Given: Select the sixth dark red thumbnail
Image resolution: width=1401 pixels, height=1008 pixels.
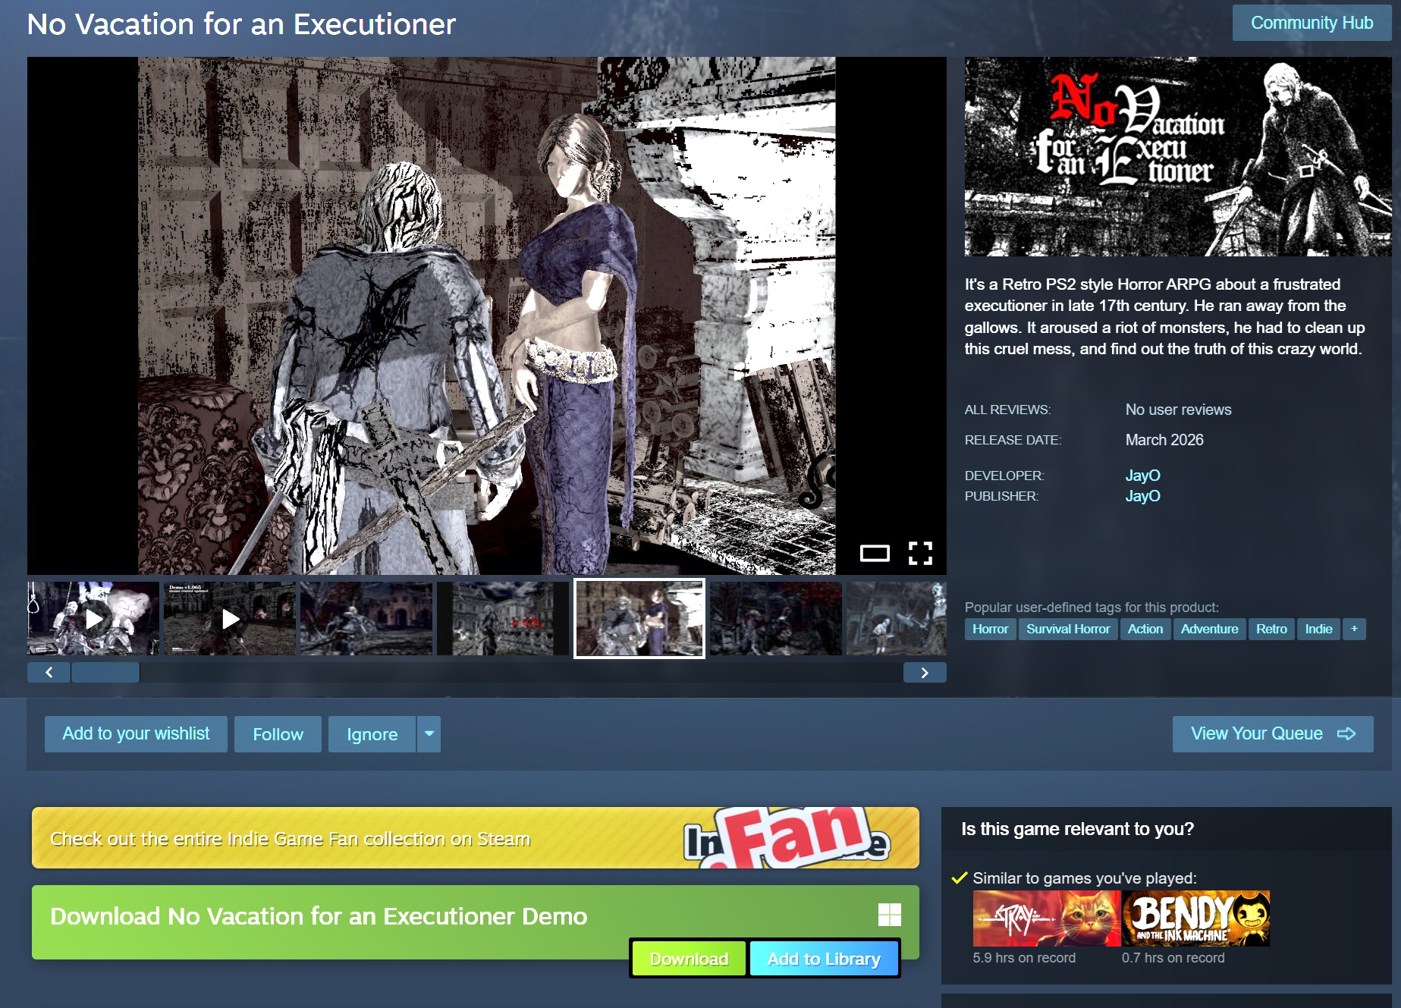Looking at the screenshot, I should [x=776, y=618].
